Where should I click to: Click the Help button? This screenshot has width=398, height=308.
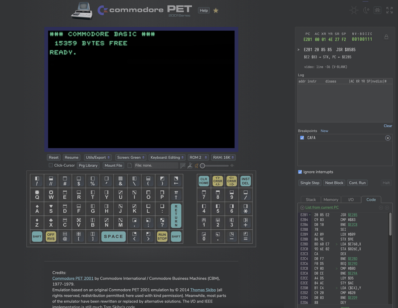(204, 10)
